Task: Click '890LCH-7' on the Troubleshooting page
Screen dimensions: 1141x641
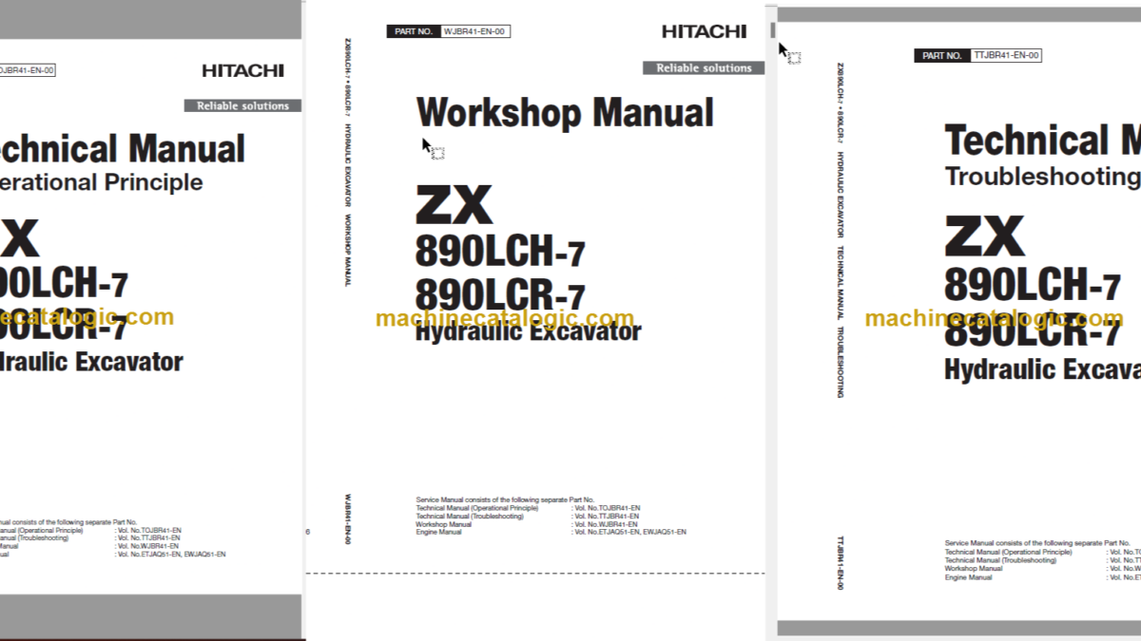Action: coord(1032,283)
